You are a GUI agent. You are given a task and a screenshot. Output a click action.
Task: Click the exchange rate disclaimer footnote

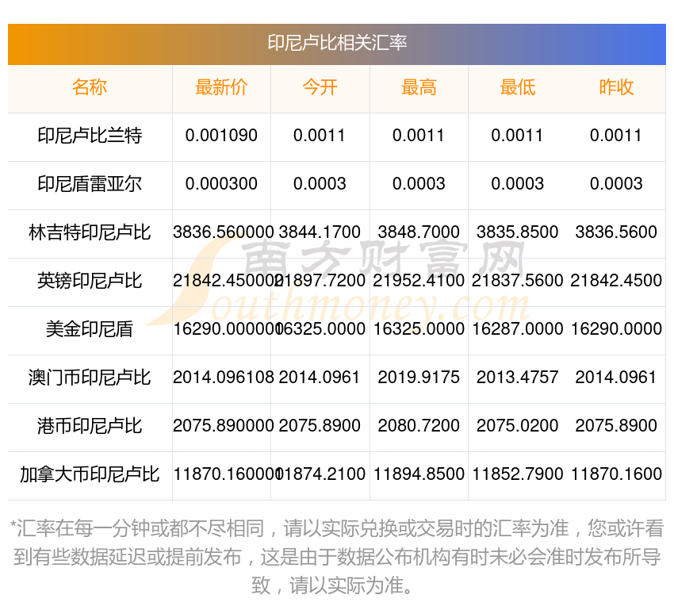click(337, 557)
